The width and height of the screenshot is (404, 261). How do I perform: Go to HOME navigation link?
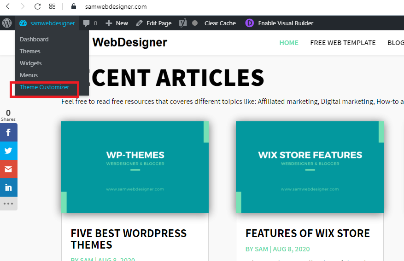pyautogui.click(x=289, y=43)
